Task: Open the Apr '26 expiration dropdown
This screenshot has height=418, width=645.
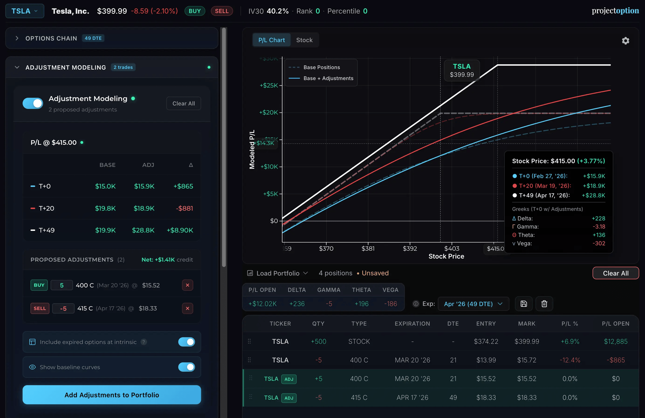Action: (473, 304)
